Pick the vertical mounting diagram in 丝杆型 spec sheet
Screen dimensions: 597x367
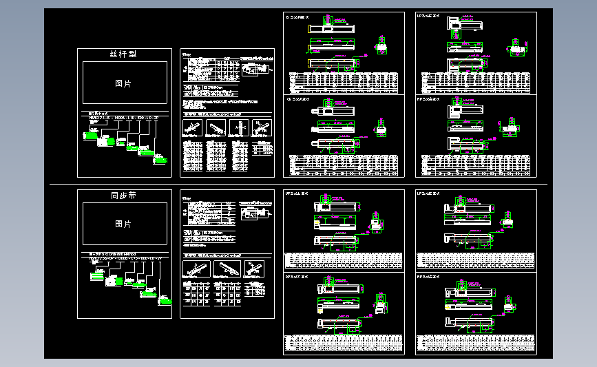[x=239, y=127]
